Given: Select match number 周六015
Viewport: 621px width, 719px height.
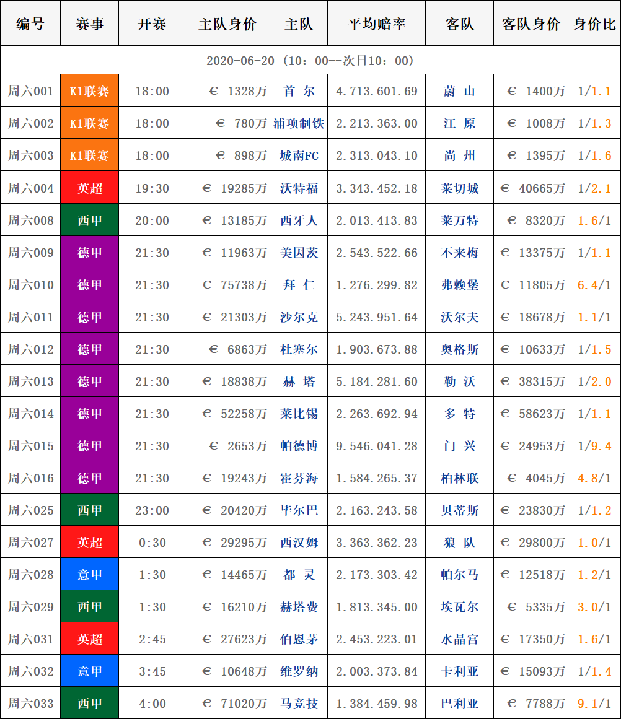Looking at the screenshot, I should tap(30, 446).
